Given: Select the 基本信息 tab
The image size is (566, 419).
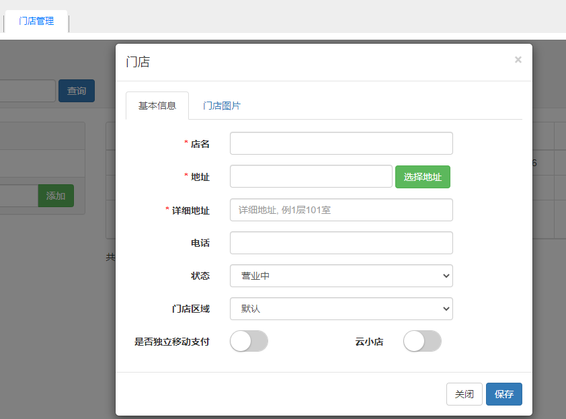Looking at the screenshot, I should (x=157, y=106).
